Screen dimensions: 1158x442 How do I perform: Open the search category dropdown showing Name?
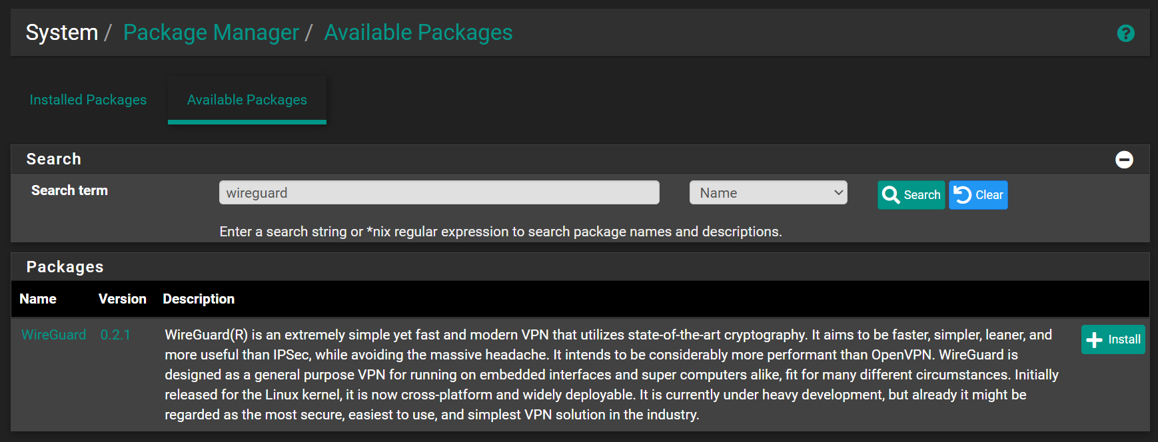pos(768,192)
